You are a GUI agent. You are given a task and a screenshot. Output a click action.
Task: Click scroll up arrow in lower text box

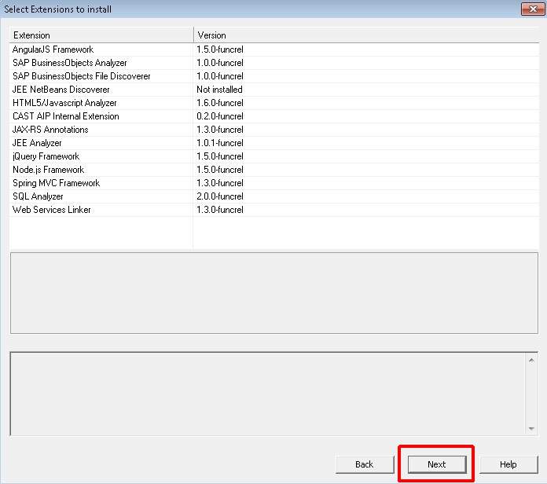click(531, 360)
